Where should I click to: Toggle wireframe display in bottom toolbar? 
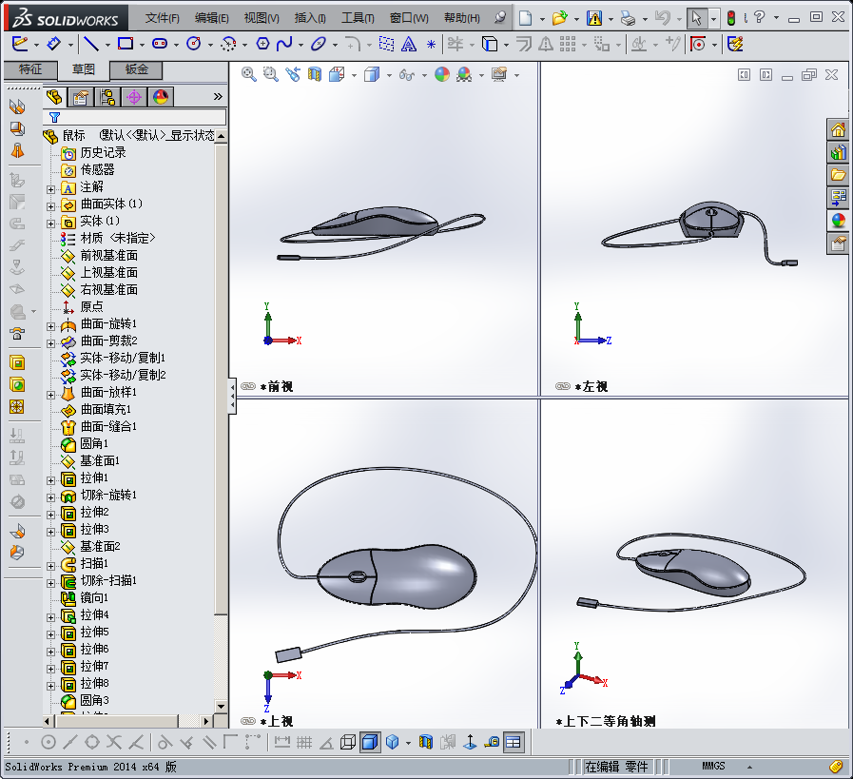(348, 742)
